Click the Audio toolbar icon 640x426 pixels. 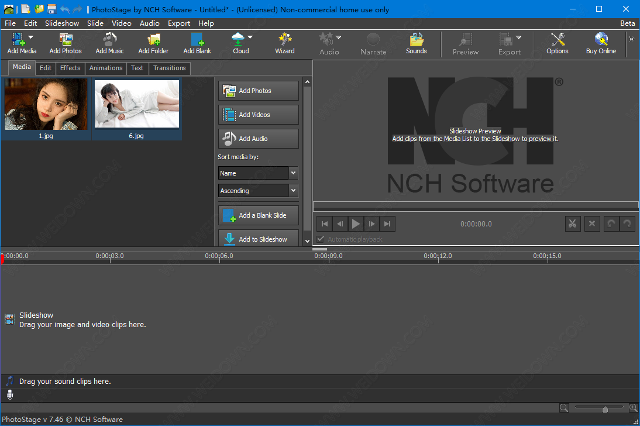[x=326, y=39]
